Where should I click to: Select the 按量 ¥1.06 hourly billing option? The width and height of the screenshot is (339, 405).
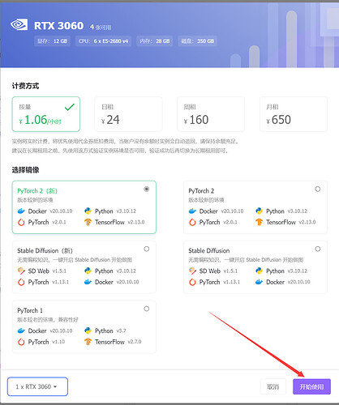coord(46,114)
